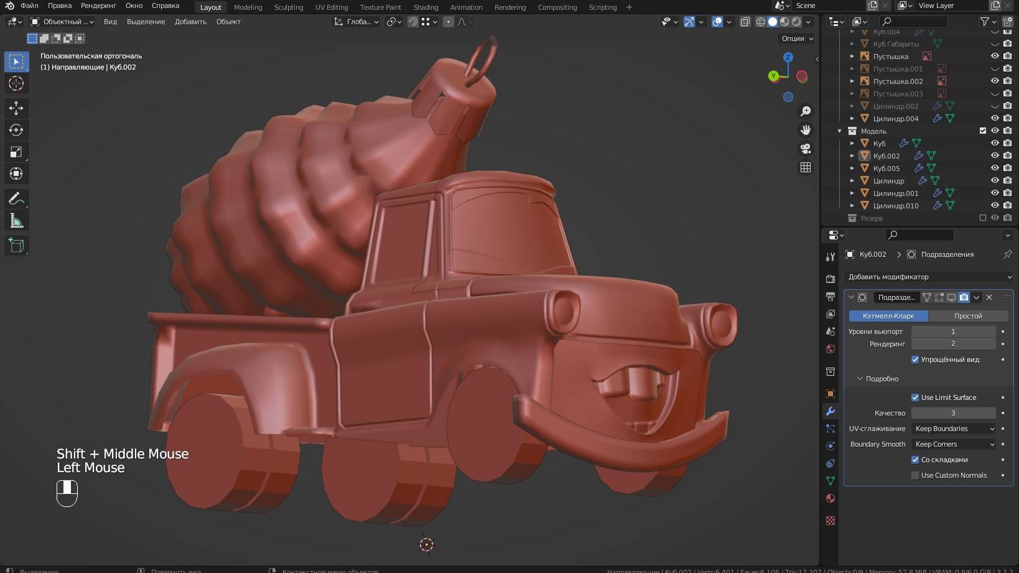
Task: Open the Material properties tab
Action: click(x=831, y=498)
